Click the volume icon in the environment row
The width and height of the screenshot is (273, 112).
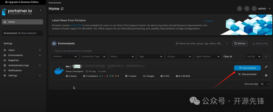coord(126,76)
